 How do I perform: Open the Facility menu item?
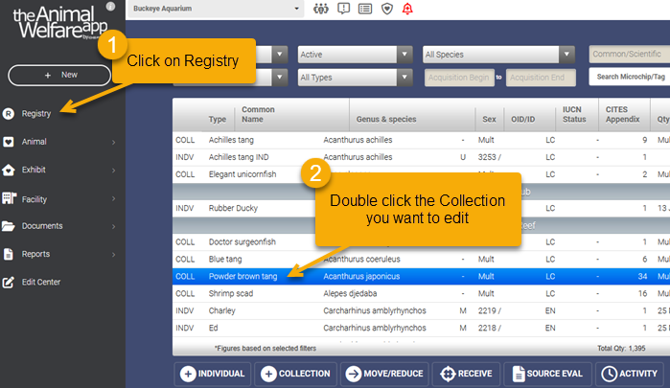click(x=35, y=199)
